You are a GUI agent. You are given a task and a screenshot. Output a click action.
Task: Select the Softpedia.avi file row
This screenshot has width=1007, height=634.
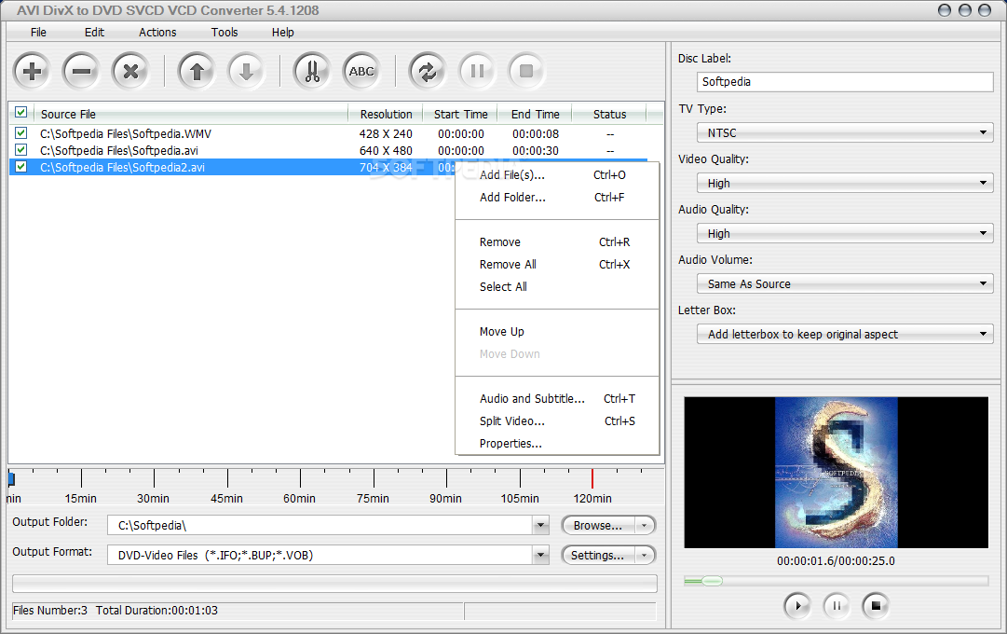328,150
